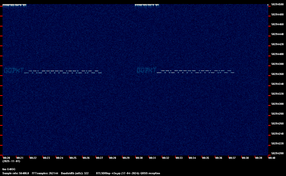Click the 50294200 frequency label
The height and width of the screenshot is (176, 286).
coord(277,153)
